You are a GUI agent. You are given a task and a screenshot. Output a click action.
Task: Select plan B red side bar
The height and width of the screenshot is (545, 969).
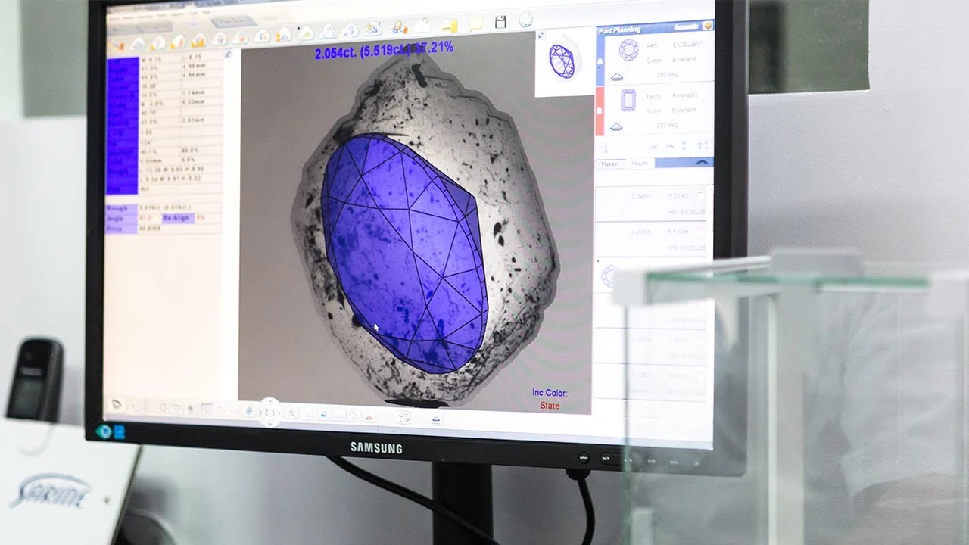pyautogui.click(x=600, y=111)
